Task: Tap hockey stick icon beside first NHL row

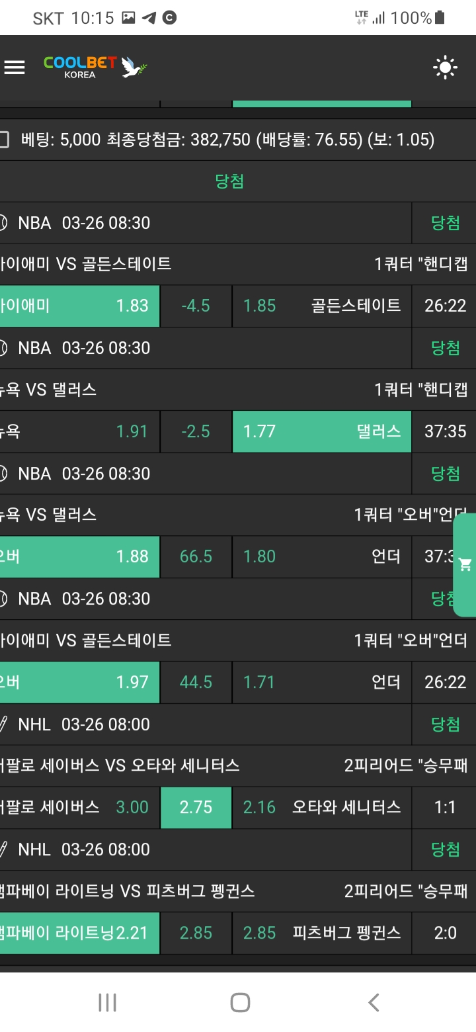Action: pos(3,724)
